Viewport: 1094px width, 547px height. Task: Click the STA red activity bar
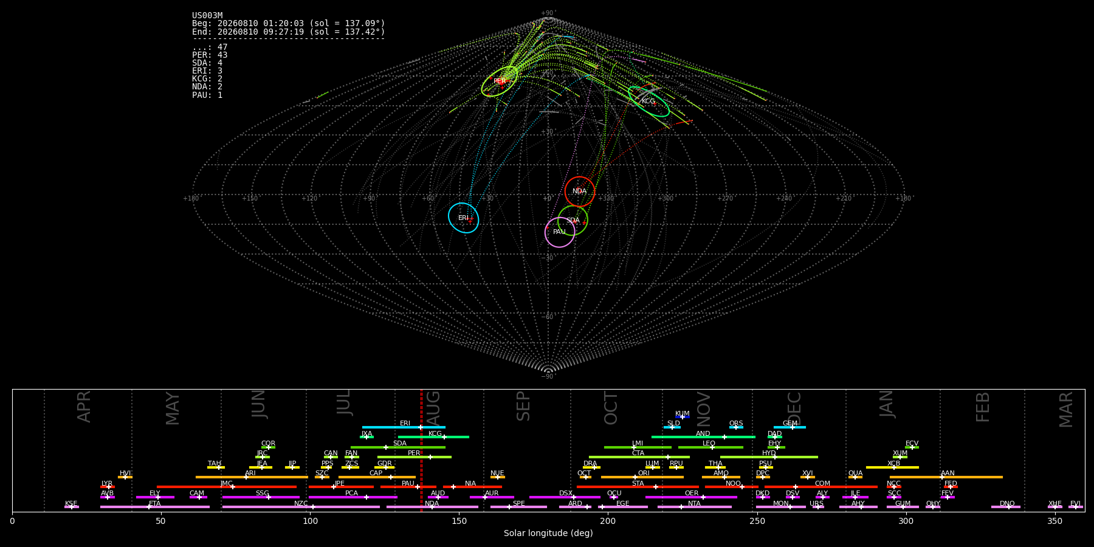point(638,487)
